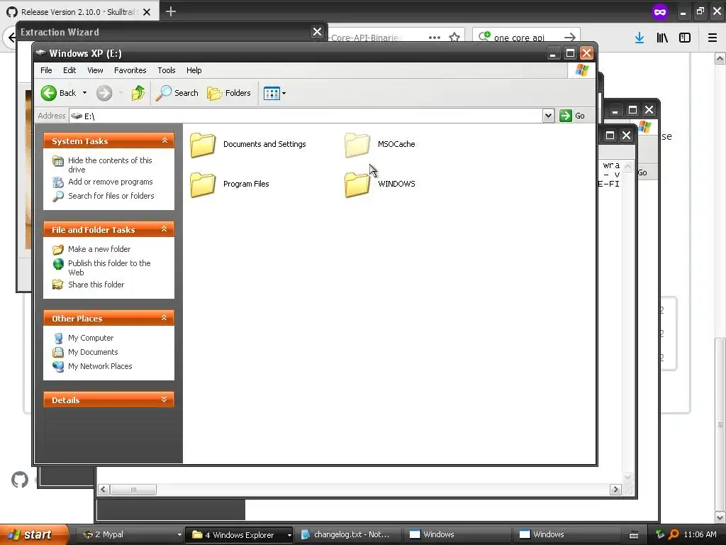This screenshot has width=726, height=545.
Task: Open Windows Explorer taskbar group
Action: pyautogui.click(x=240, y=534)
